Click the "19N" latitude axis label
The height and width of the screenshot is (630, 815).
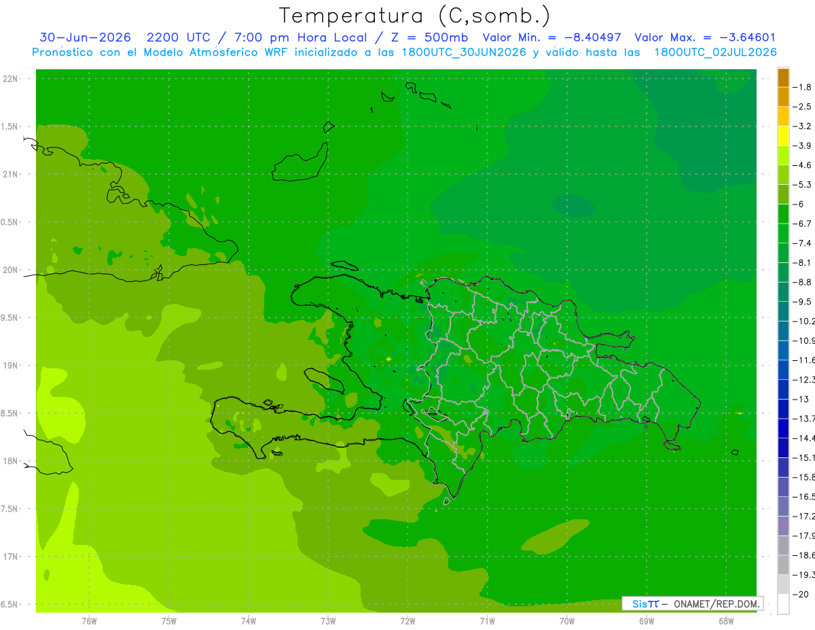click(10, 366)
